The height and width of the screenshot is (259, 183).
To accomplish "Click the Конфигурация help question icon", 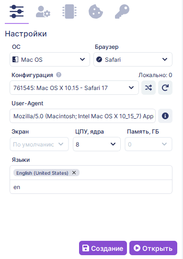I will (59, 75).
